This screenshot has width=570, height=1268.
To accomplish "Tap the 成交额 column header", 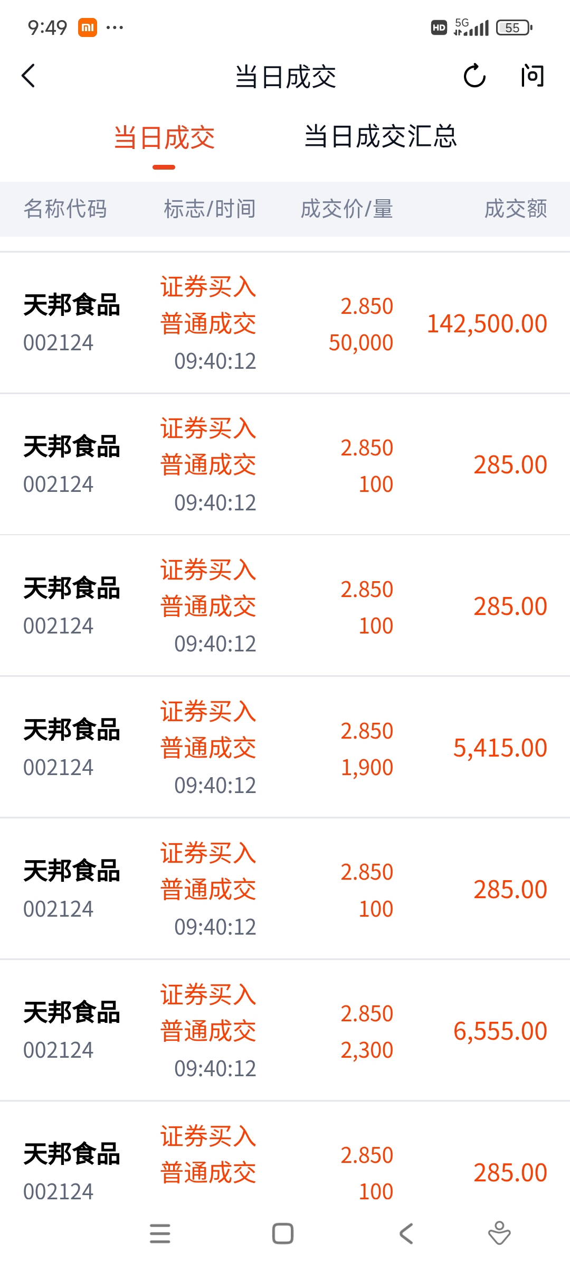I will [516, 209].
